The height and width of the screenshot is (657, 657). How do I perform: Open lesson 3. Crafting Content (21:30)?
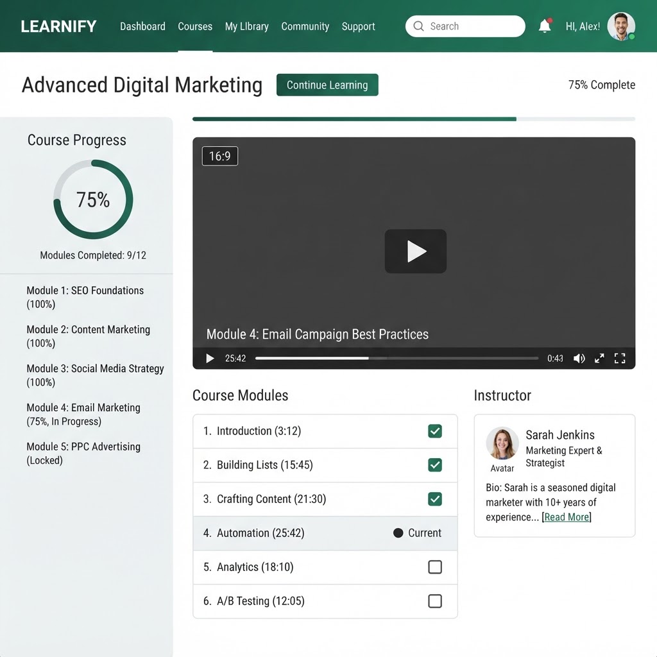(x=325, y=499)
